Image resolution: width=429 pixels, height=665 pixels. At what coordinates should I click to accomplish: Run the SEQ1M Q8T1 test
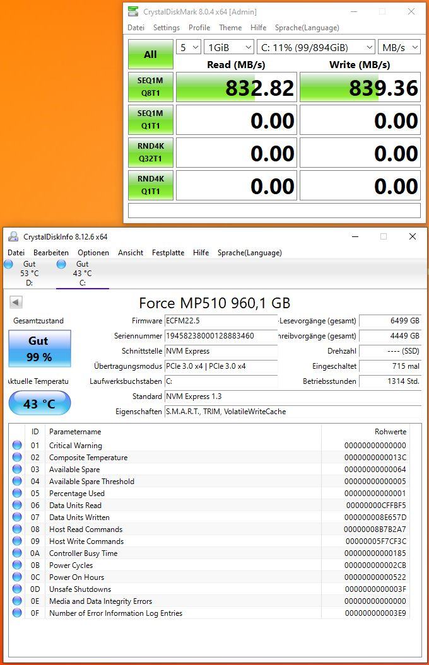tap(151, 87)
